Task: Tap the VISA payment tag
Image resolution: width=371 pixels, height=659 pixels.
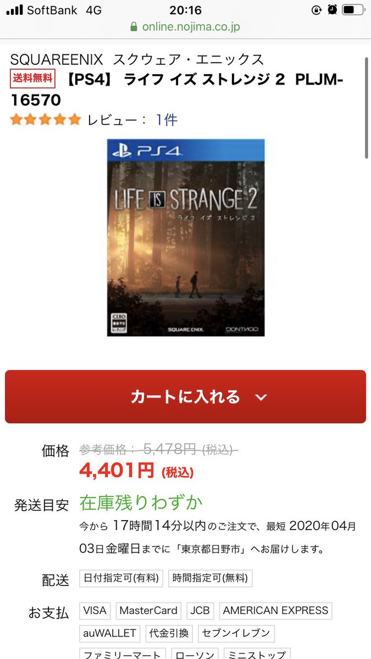Action: tap(95, 611)
